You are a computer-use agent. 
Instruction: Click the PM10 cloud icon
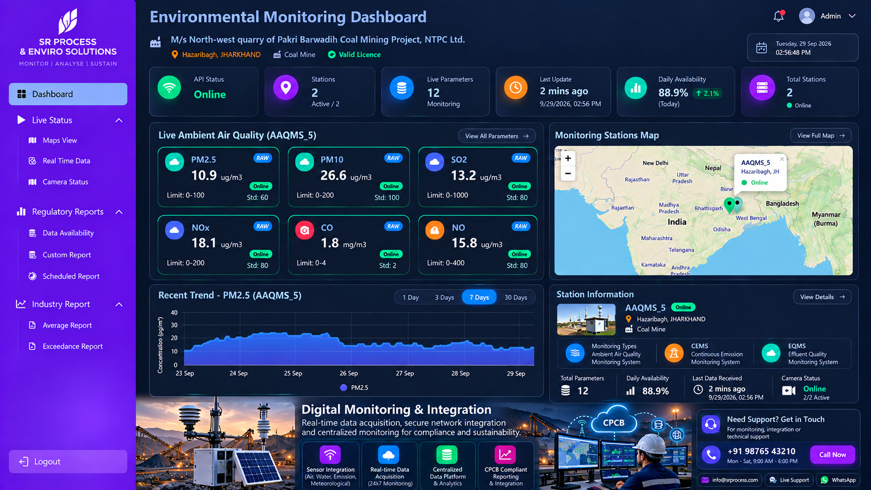tap(304, 162)
